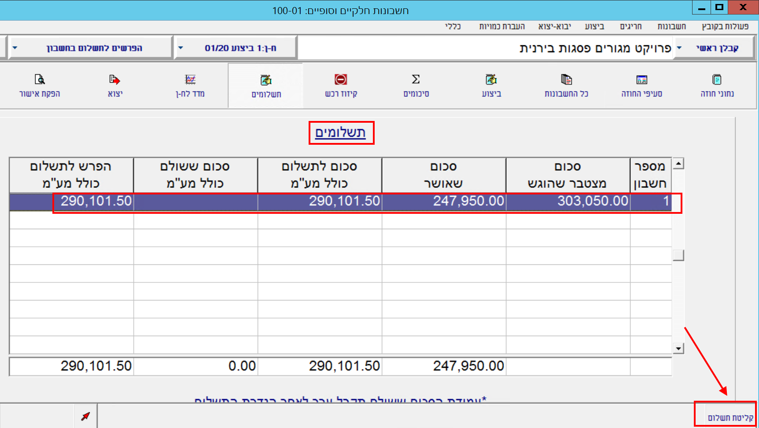Open the מדד לח-ן index chart icon
This screenshot has height=428, width=759.
click(190, 80)
